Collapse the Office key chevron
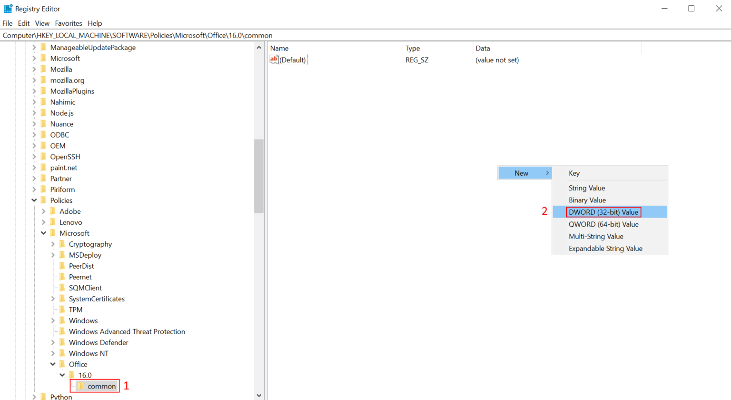The image size is (731, 400). [x=53, y=364]
